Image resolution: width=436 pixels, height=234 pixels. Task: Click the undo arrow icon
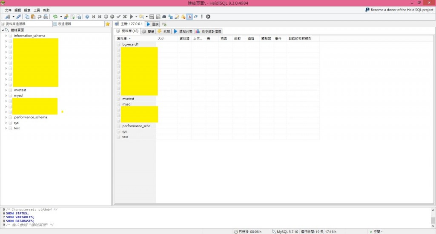tap(40, 17)
